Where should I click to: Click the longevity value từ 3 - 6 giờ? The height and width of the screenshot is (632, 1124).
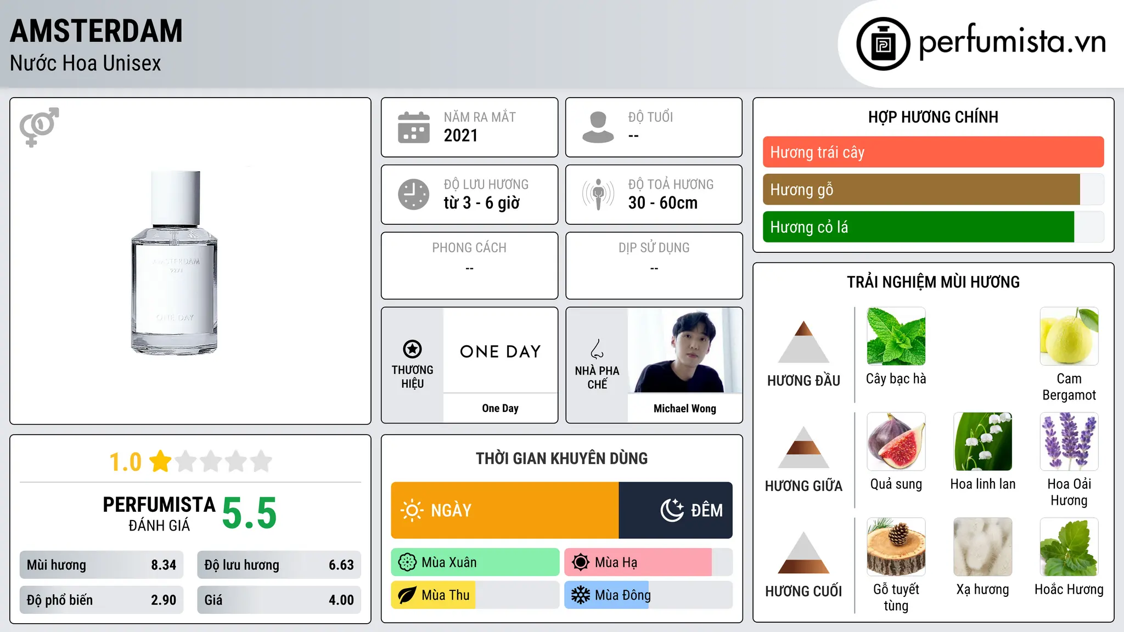coord(481,202)
